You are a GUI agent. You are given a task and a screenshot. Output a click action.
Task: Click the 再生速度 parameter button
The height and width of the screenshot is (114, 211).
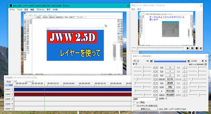[x=170, y=95]
